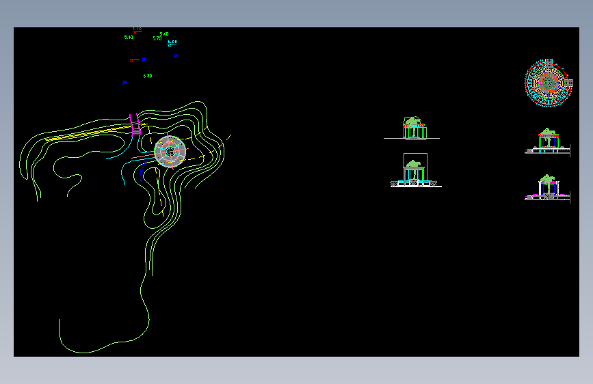Click the green 5.70 elevation label
This screenshot has width=593, height=384.
pyautogui.click(x=157, y=38)
